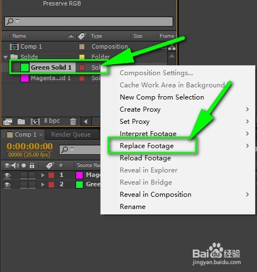Click the red label swatch of layer 2
The height and width of the screenshot is (272, 257).
[x=51, y=185]
